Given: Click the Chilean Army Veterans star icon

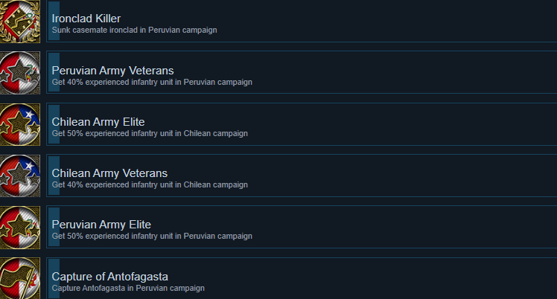Looking at the screenshot, I should [x=20, y=176].
